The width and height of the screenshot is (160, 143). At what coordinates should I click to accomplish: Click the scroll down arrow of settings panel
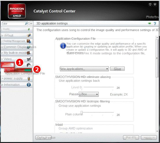tap(157, 131)
